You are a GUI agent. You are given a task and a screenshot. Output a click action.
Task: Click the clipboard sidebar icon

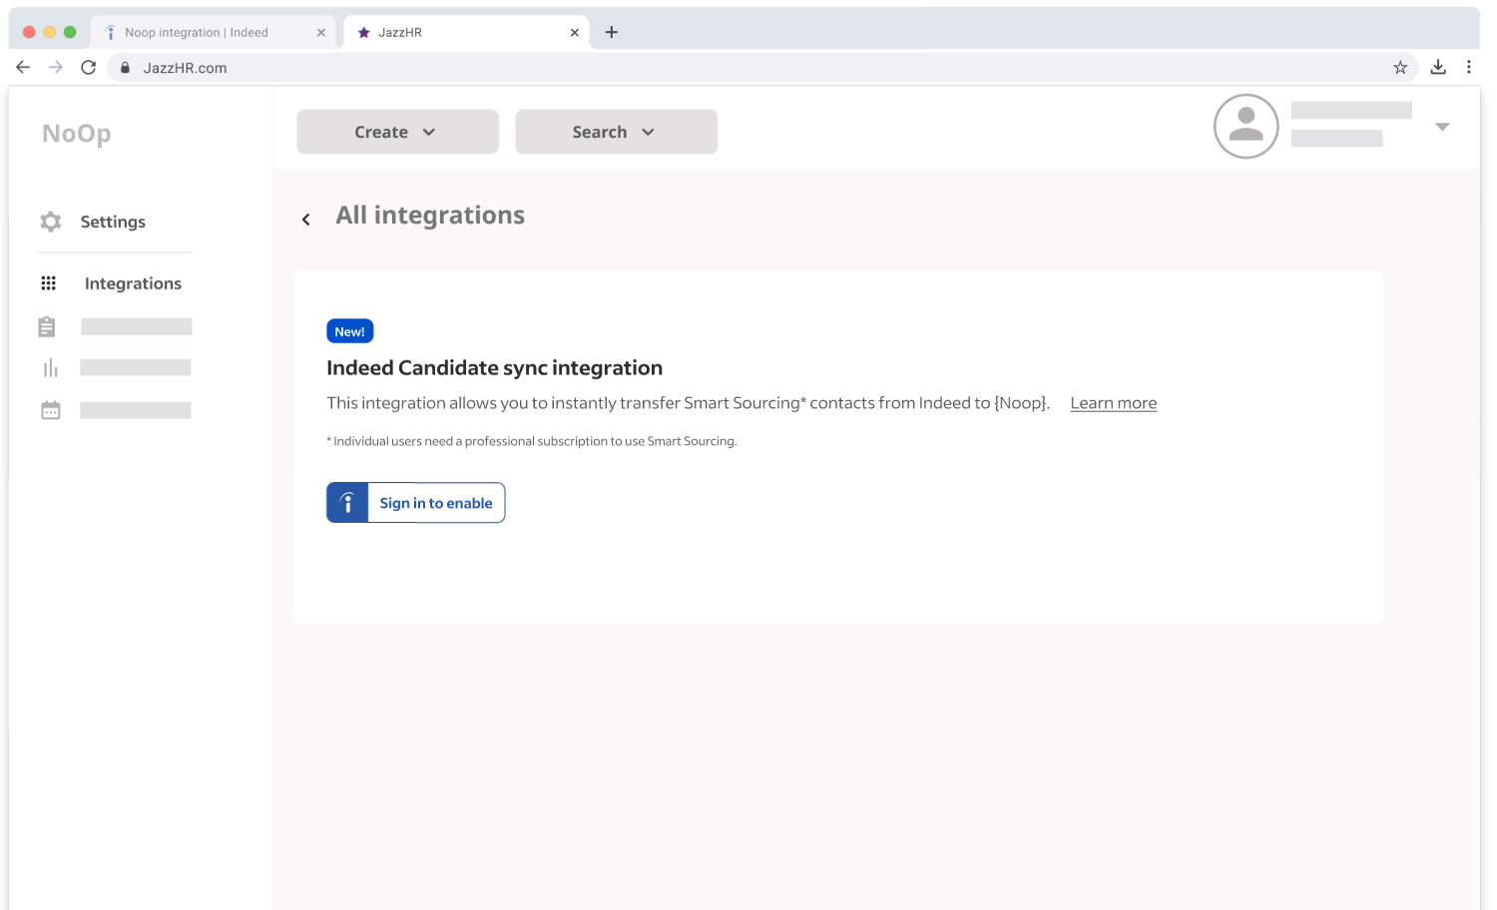(x=47, y=326)
